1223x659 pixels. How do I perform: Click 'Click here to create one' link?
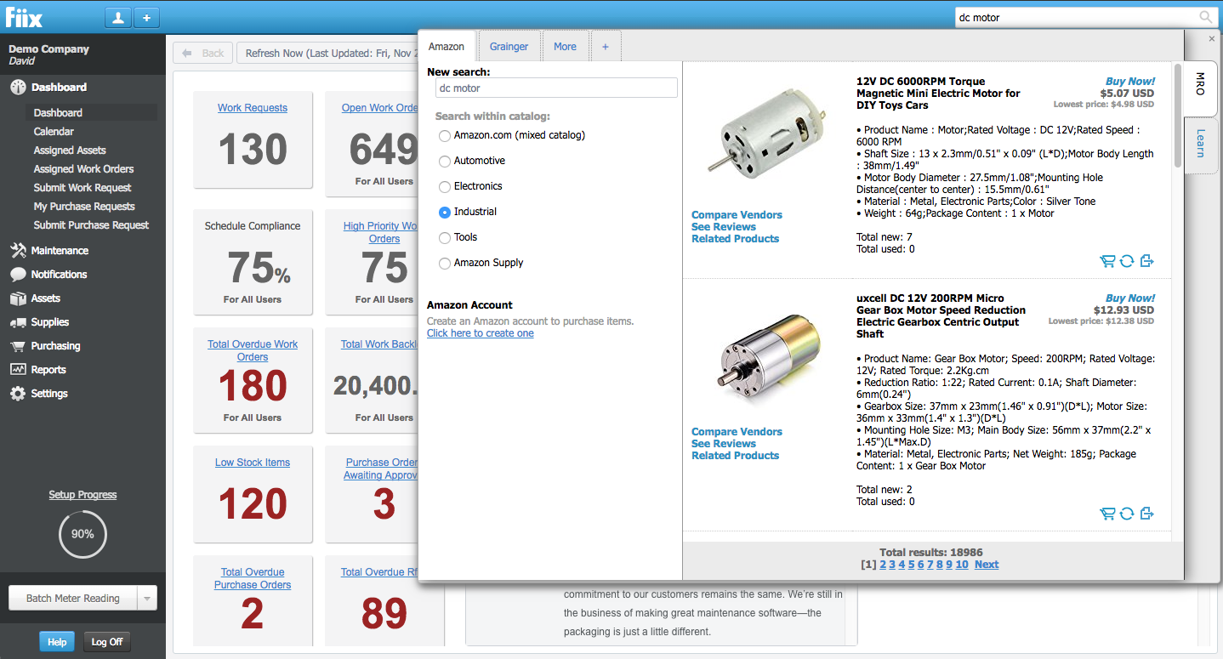point(481,333)
